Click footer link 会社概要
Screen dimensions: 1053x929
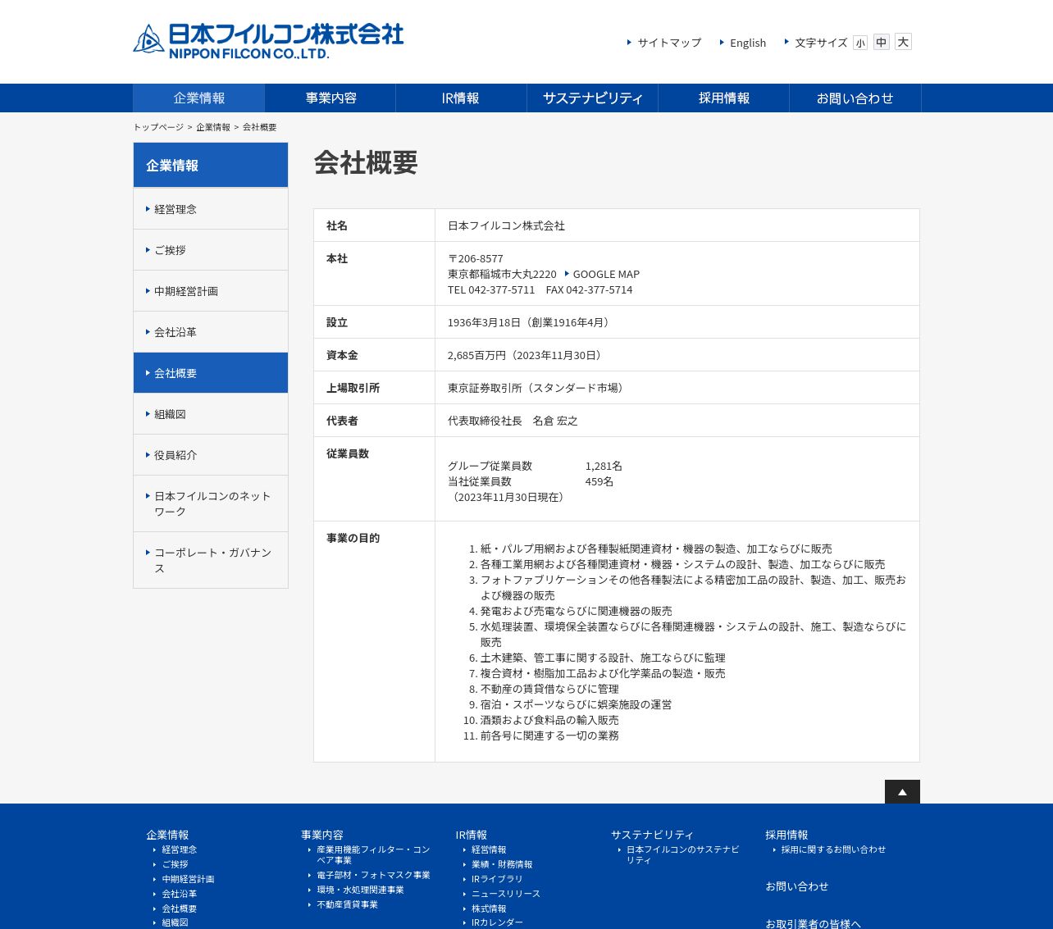point(179,909)
